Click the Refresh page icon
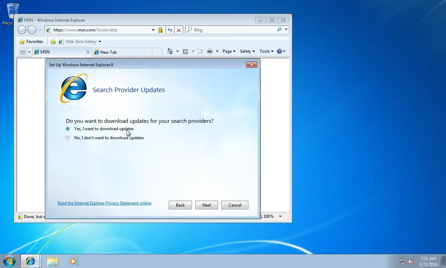446x268 pixels. 170,30
